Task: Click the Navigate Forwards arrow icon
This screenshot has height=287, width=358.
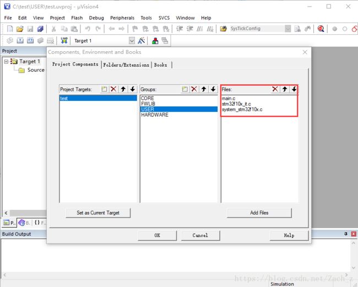Action: point(122,29)
